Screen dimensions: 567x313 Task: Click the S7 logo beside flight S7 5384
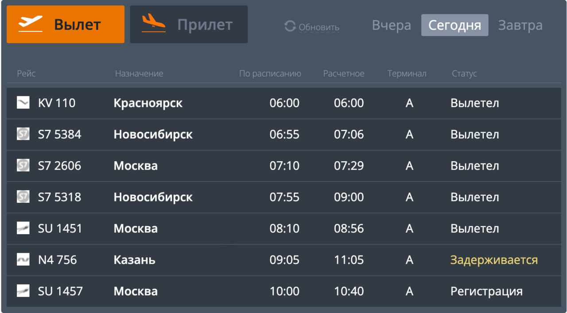23,135
